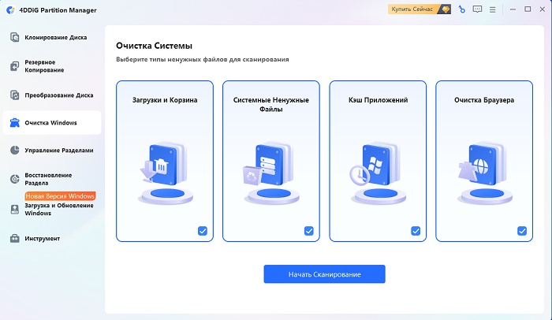This screenshot has width=552, height=320.
Task: Open the Клонирование Диска section
Action: 52,37
